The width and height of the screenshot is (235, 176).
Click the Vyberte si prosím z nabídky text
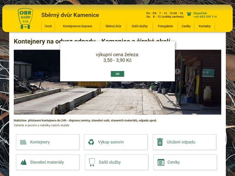point(42,126)
